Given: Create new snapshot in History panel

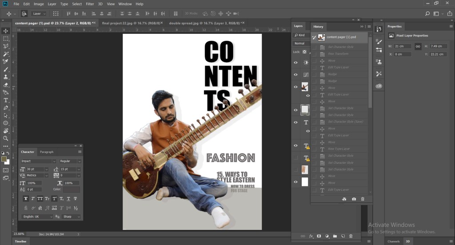Looking at the screenshot, I should tap(354, 199).
